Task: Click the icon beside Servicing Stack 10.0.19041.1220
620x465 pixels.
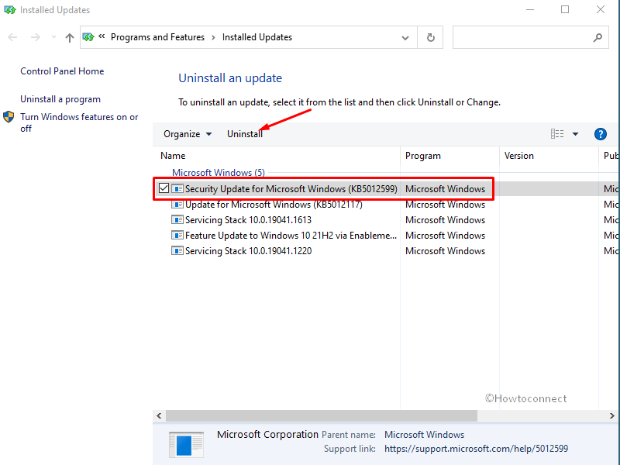Action: click(x=177, y=250)
